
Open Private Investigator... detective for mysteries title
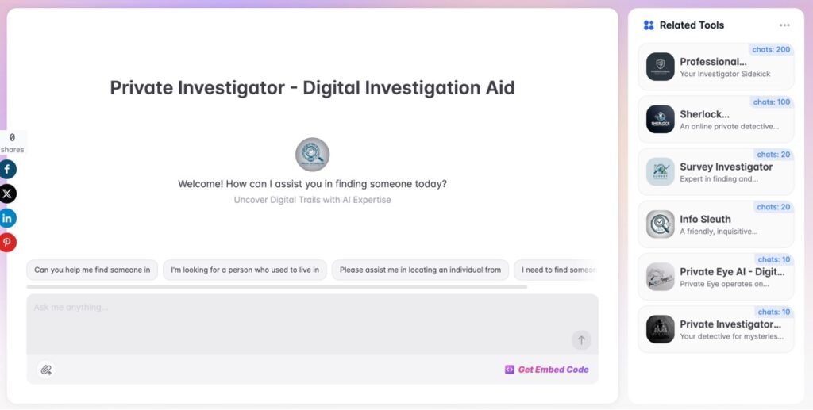(730, 324)
